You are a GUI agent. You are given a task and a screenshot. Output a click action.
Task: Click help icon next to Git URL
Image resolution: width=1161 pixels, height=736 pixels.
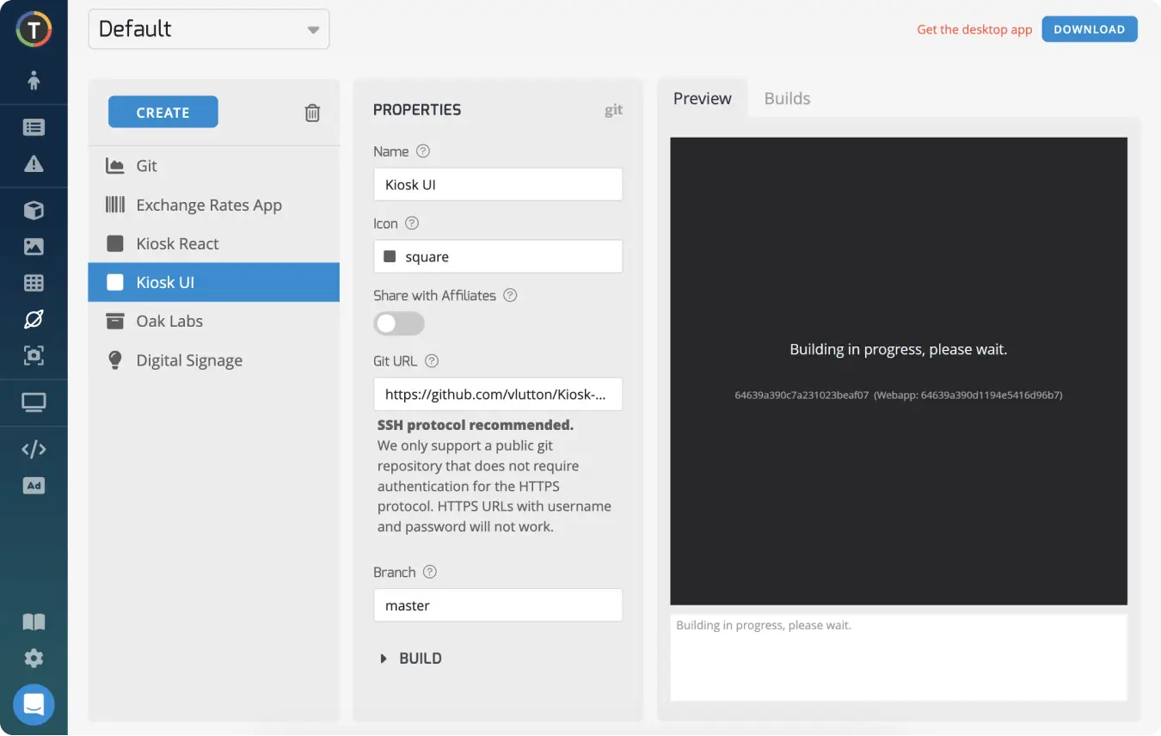point(432,361)
